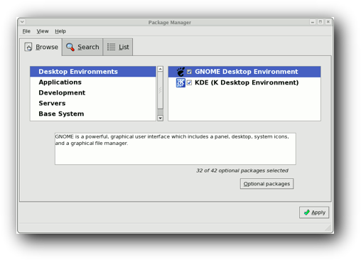Viewport: 361px width, 260px height.
Task: Open the Optional packages dialog
Action: [266, 184]
